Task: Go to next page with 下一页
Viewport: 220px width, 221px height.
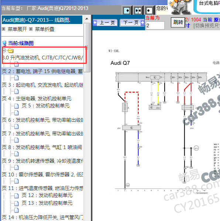Action: point(132,23)
